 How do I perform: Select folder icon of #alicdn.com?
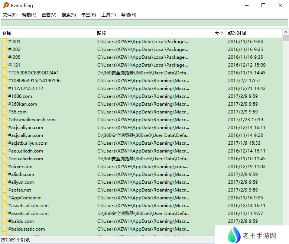pos(4,174)
